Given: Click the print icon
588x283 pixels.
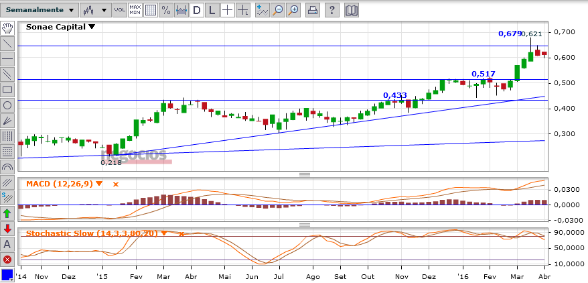Looking at the screenshot, I should [x=312, y=10].
